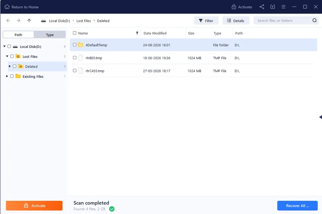Click the File folder type cell
Screen dimensions: 322x214
pos(221,45)
